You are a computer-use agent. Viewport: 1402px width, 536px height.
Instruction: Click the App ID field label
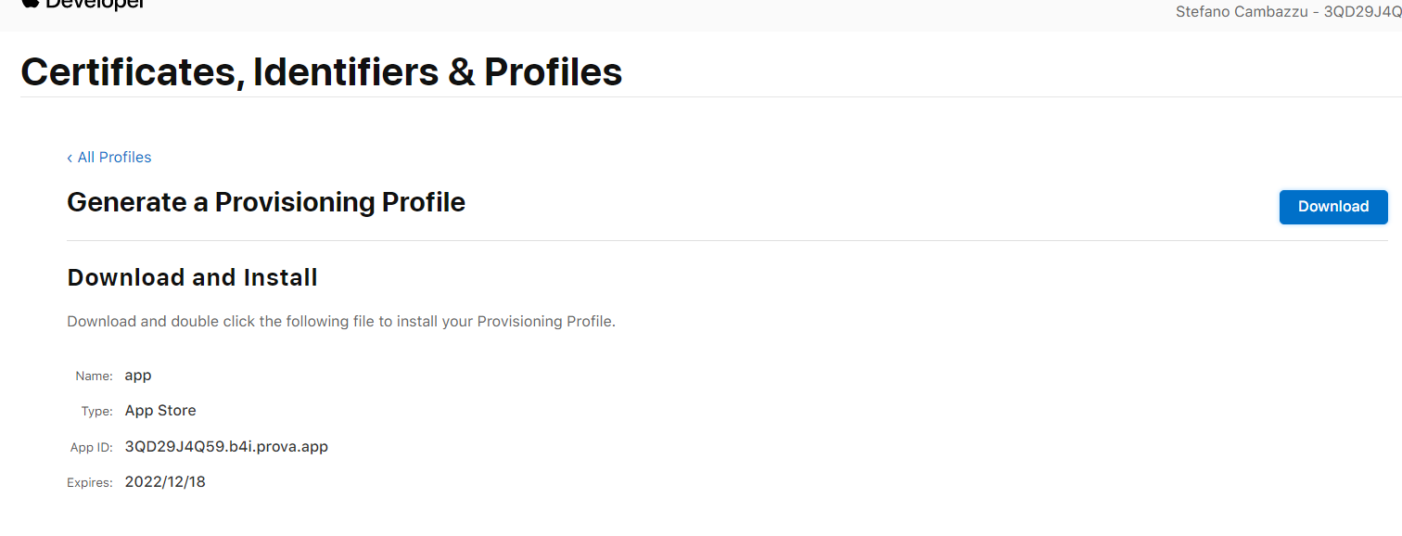[91, 448]
